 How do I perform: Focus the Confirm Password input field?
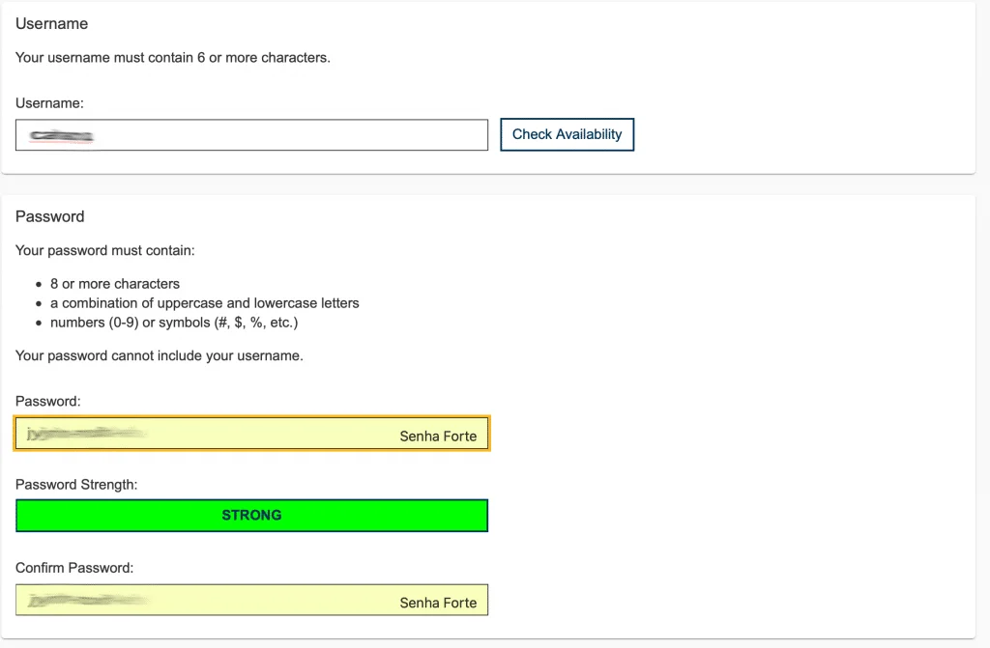[x=251, y=601]
